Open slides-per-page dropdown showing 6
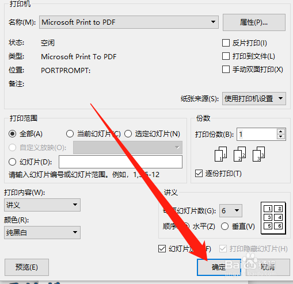293x284 pixels. pos(231,210)
